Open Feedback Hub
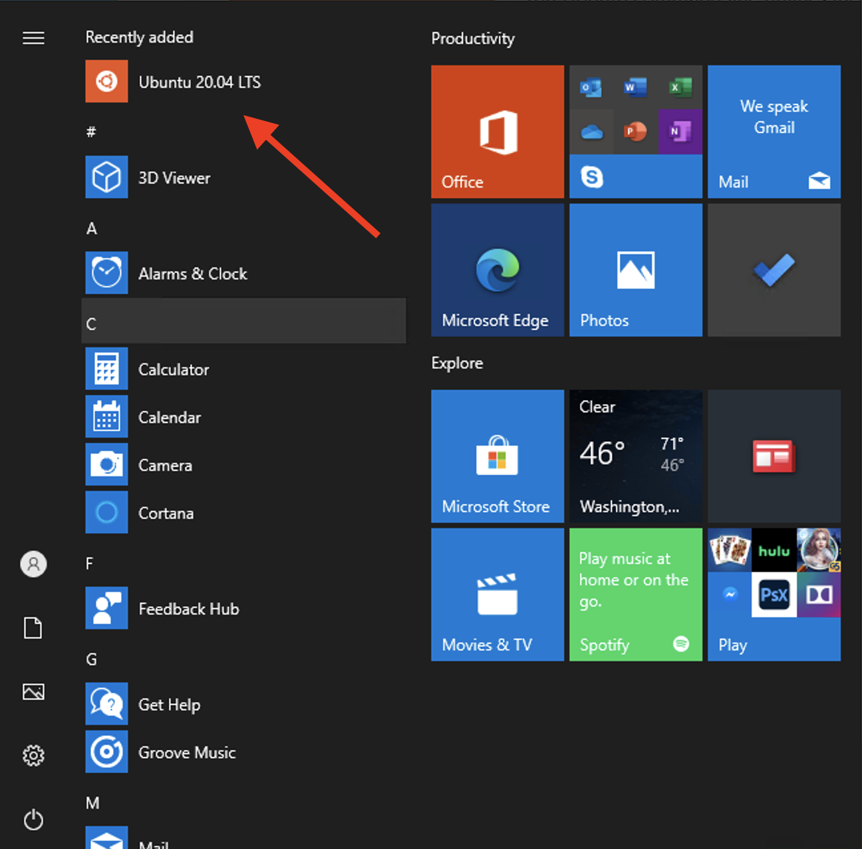The height and width of the screenshot is (849, 862). pos(243,609)
